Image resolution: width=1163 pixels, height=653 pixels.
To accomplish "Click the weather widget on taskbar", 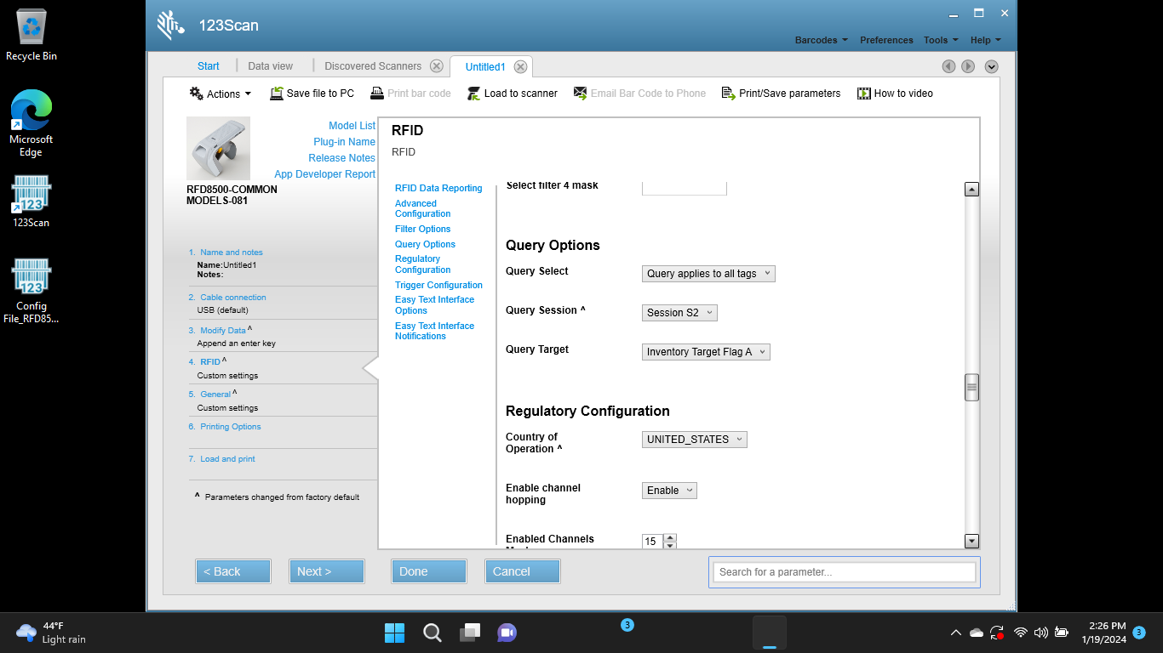I will pos(51,633).
